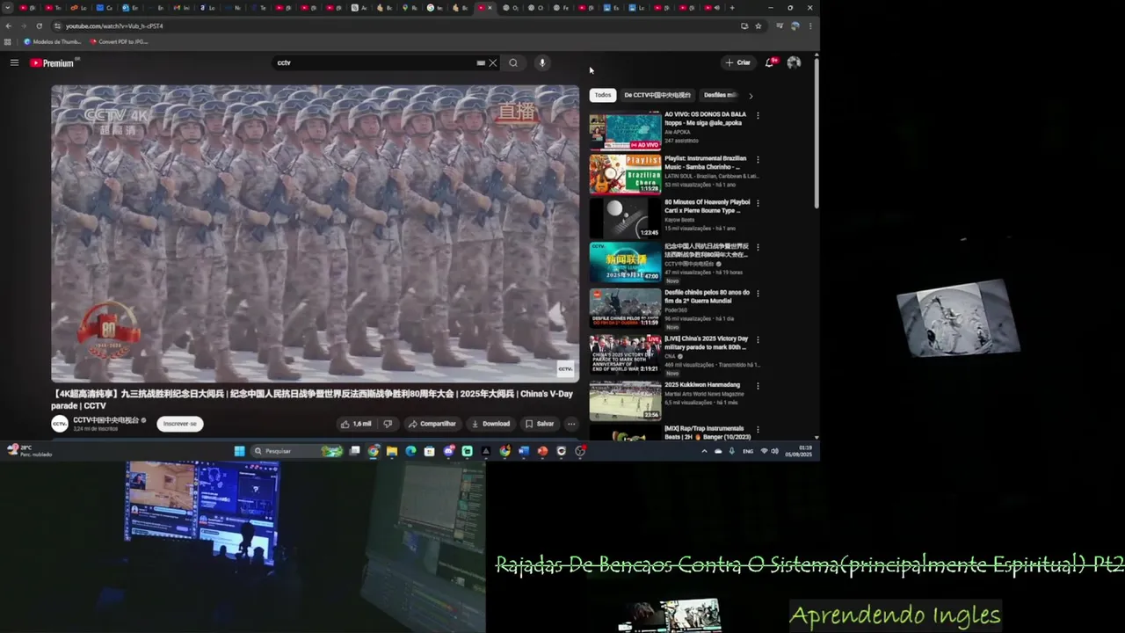Open the volume icon in system tray
Viewport: 1125px width, 633px height.
coord(774,451)
